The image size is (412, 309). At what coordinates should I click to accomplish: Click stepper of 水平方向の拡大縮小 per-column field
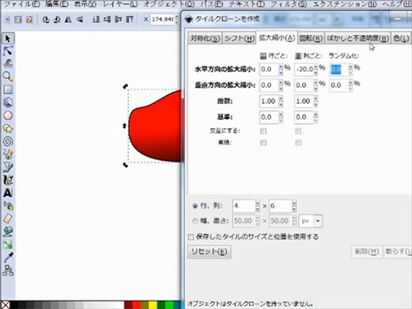point(316,70)
